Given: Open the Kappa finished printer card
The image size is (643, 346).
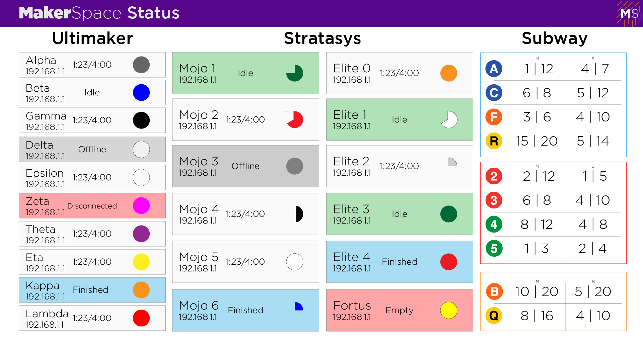Looking at the screenshot, I should click(x=92, y=290).
